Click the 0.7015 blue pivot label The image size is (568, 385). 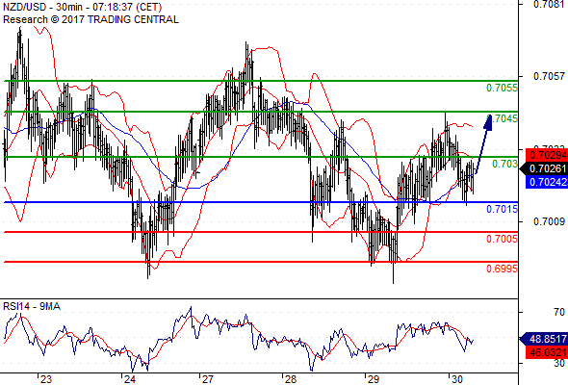click(502, 209)
